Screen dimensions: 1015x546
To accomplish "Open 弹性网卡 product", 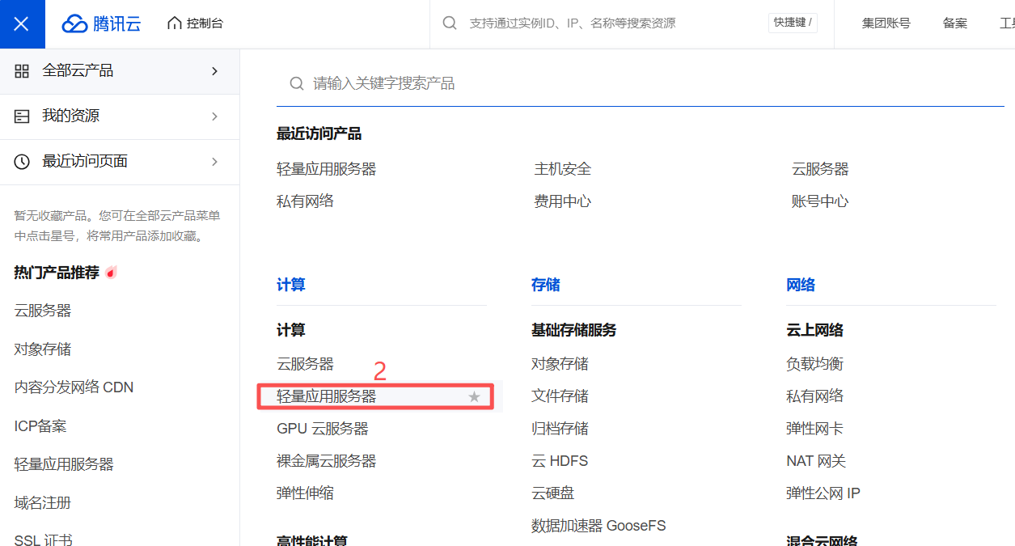I will 815,429.
